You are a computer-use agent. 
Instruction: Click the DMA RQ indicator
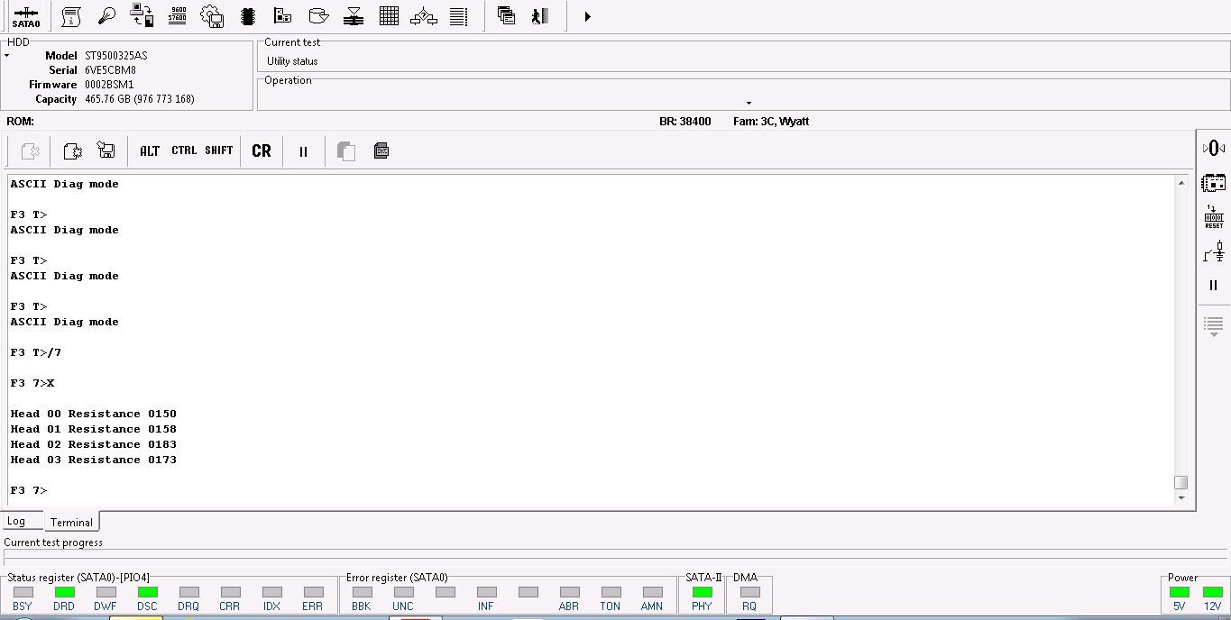coord(750,592)
